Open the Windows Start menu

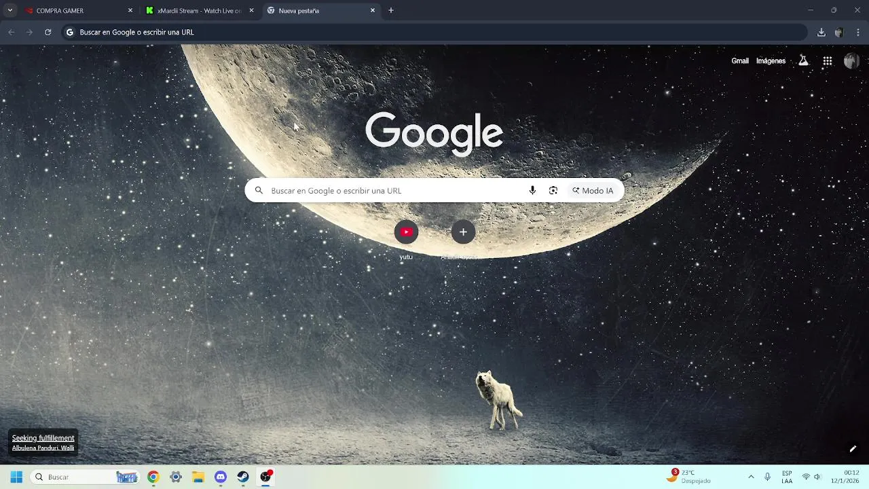tap(16, 477)
